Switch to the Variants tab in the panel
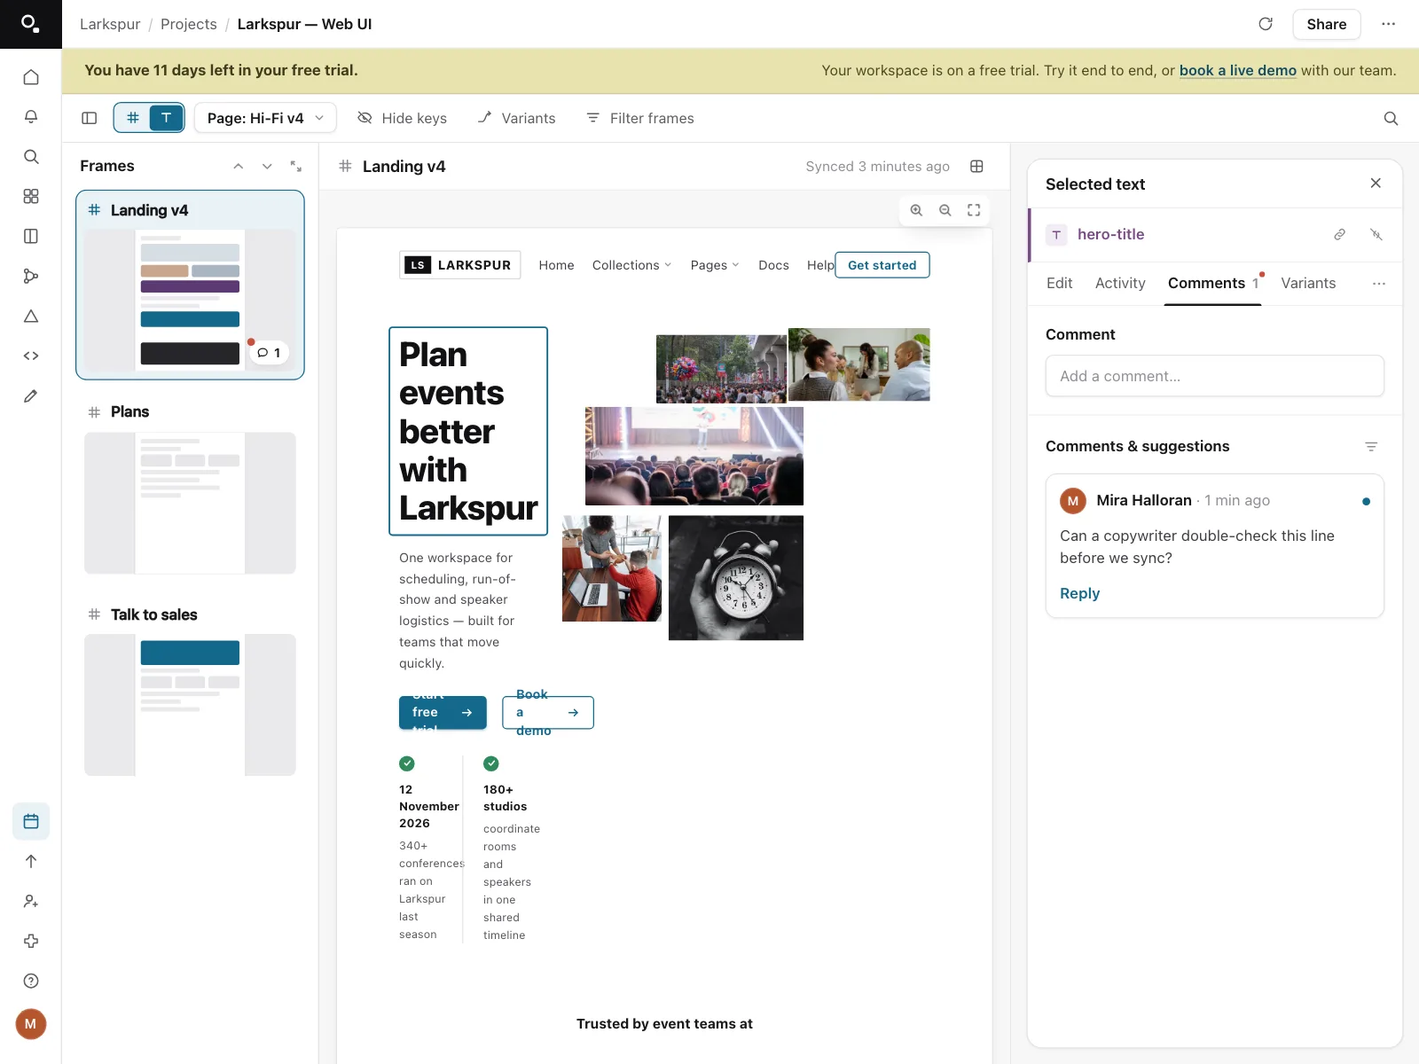 [1308, 283]
